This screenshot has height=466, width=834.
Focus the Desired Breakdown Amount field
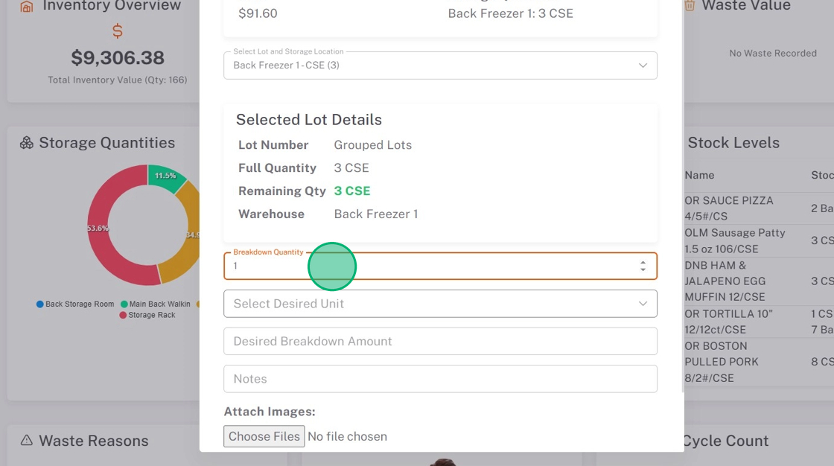pyautogui.click(x=440, y=341)
